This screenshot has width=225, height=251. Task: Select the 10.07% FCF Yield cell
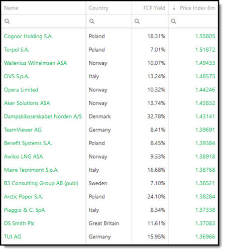click(156, 63)
